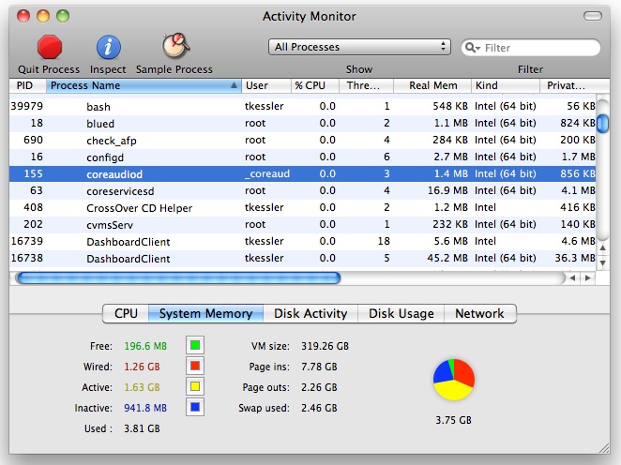Sort by PID column header

(x=28, y=85)
